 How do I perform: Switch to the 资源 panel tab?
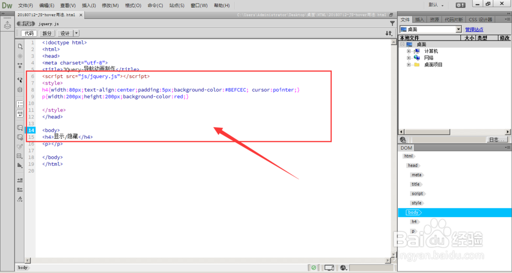[434, 19]
